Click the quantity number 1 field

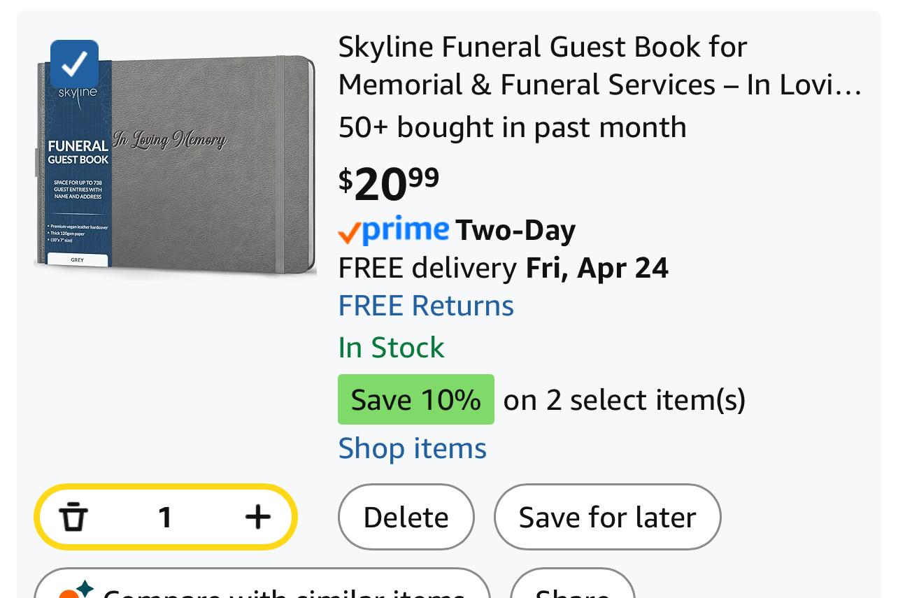click(x=165, y=517)
